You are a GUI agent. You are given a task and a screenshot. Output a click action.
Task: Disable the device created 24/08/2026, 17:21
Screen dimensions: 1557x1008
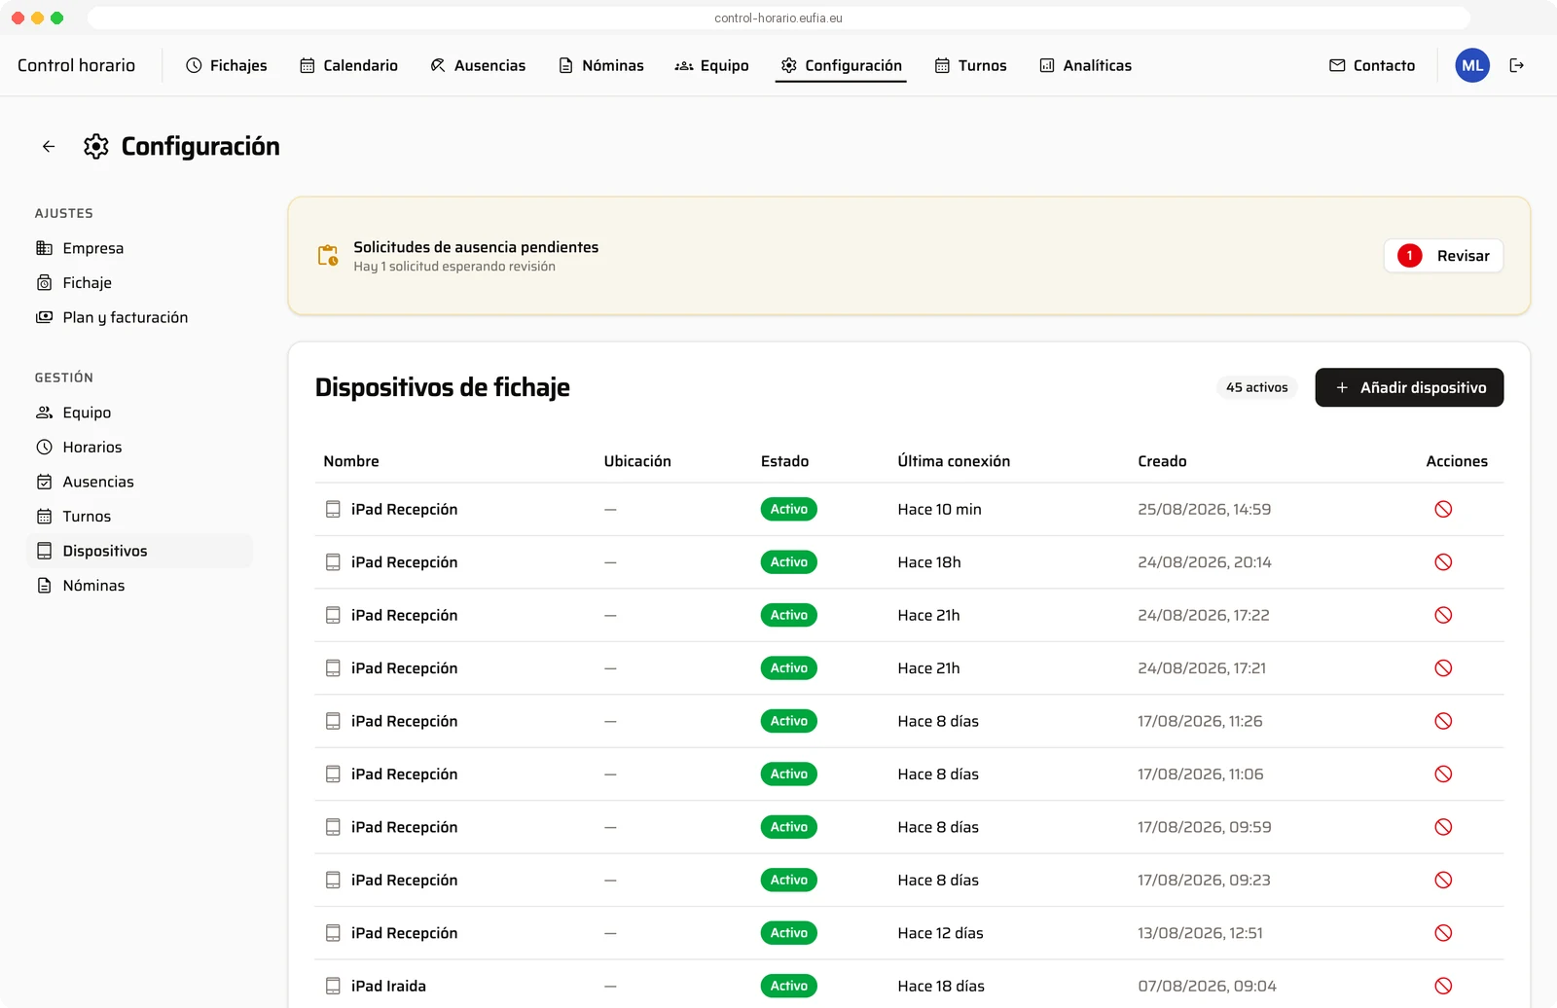tap(1443, 668)
